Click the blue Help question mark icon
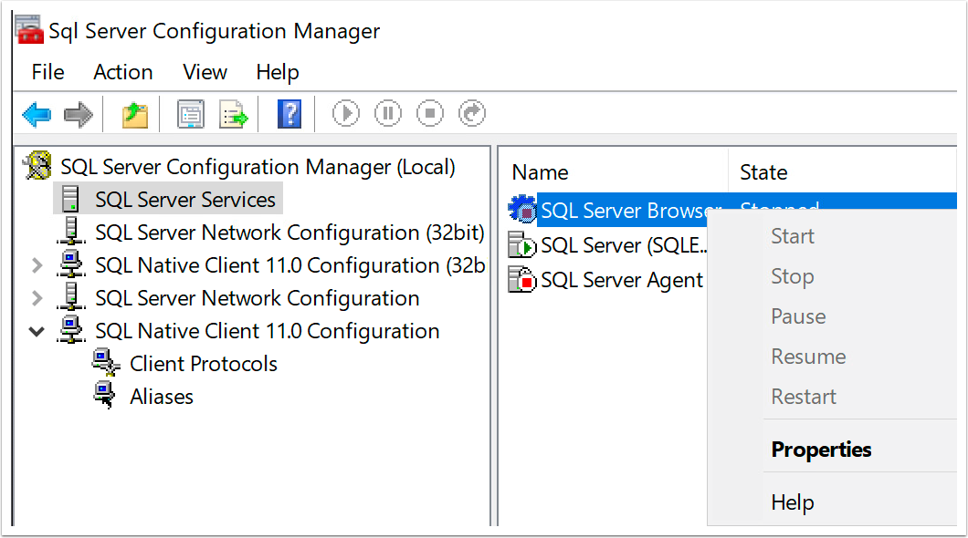 pyautogui.click(x=289, y=114)
